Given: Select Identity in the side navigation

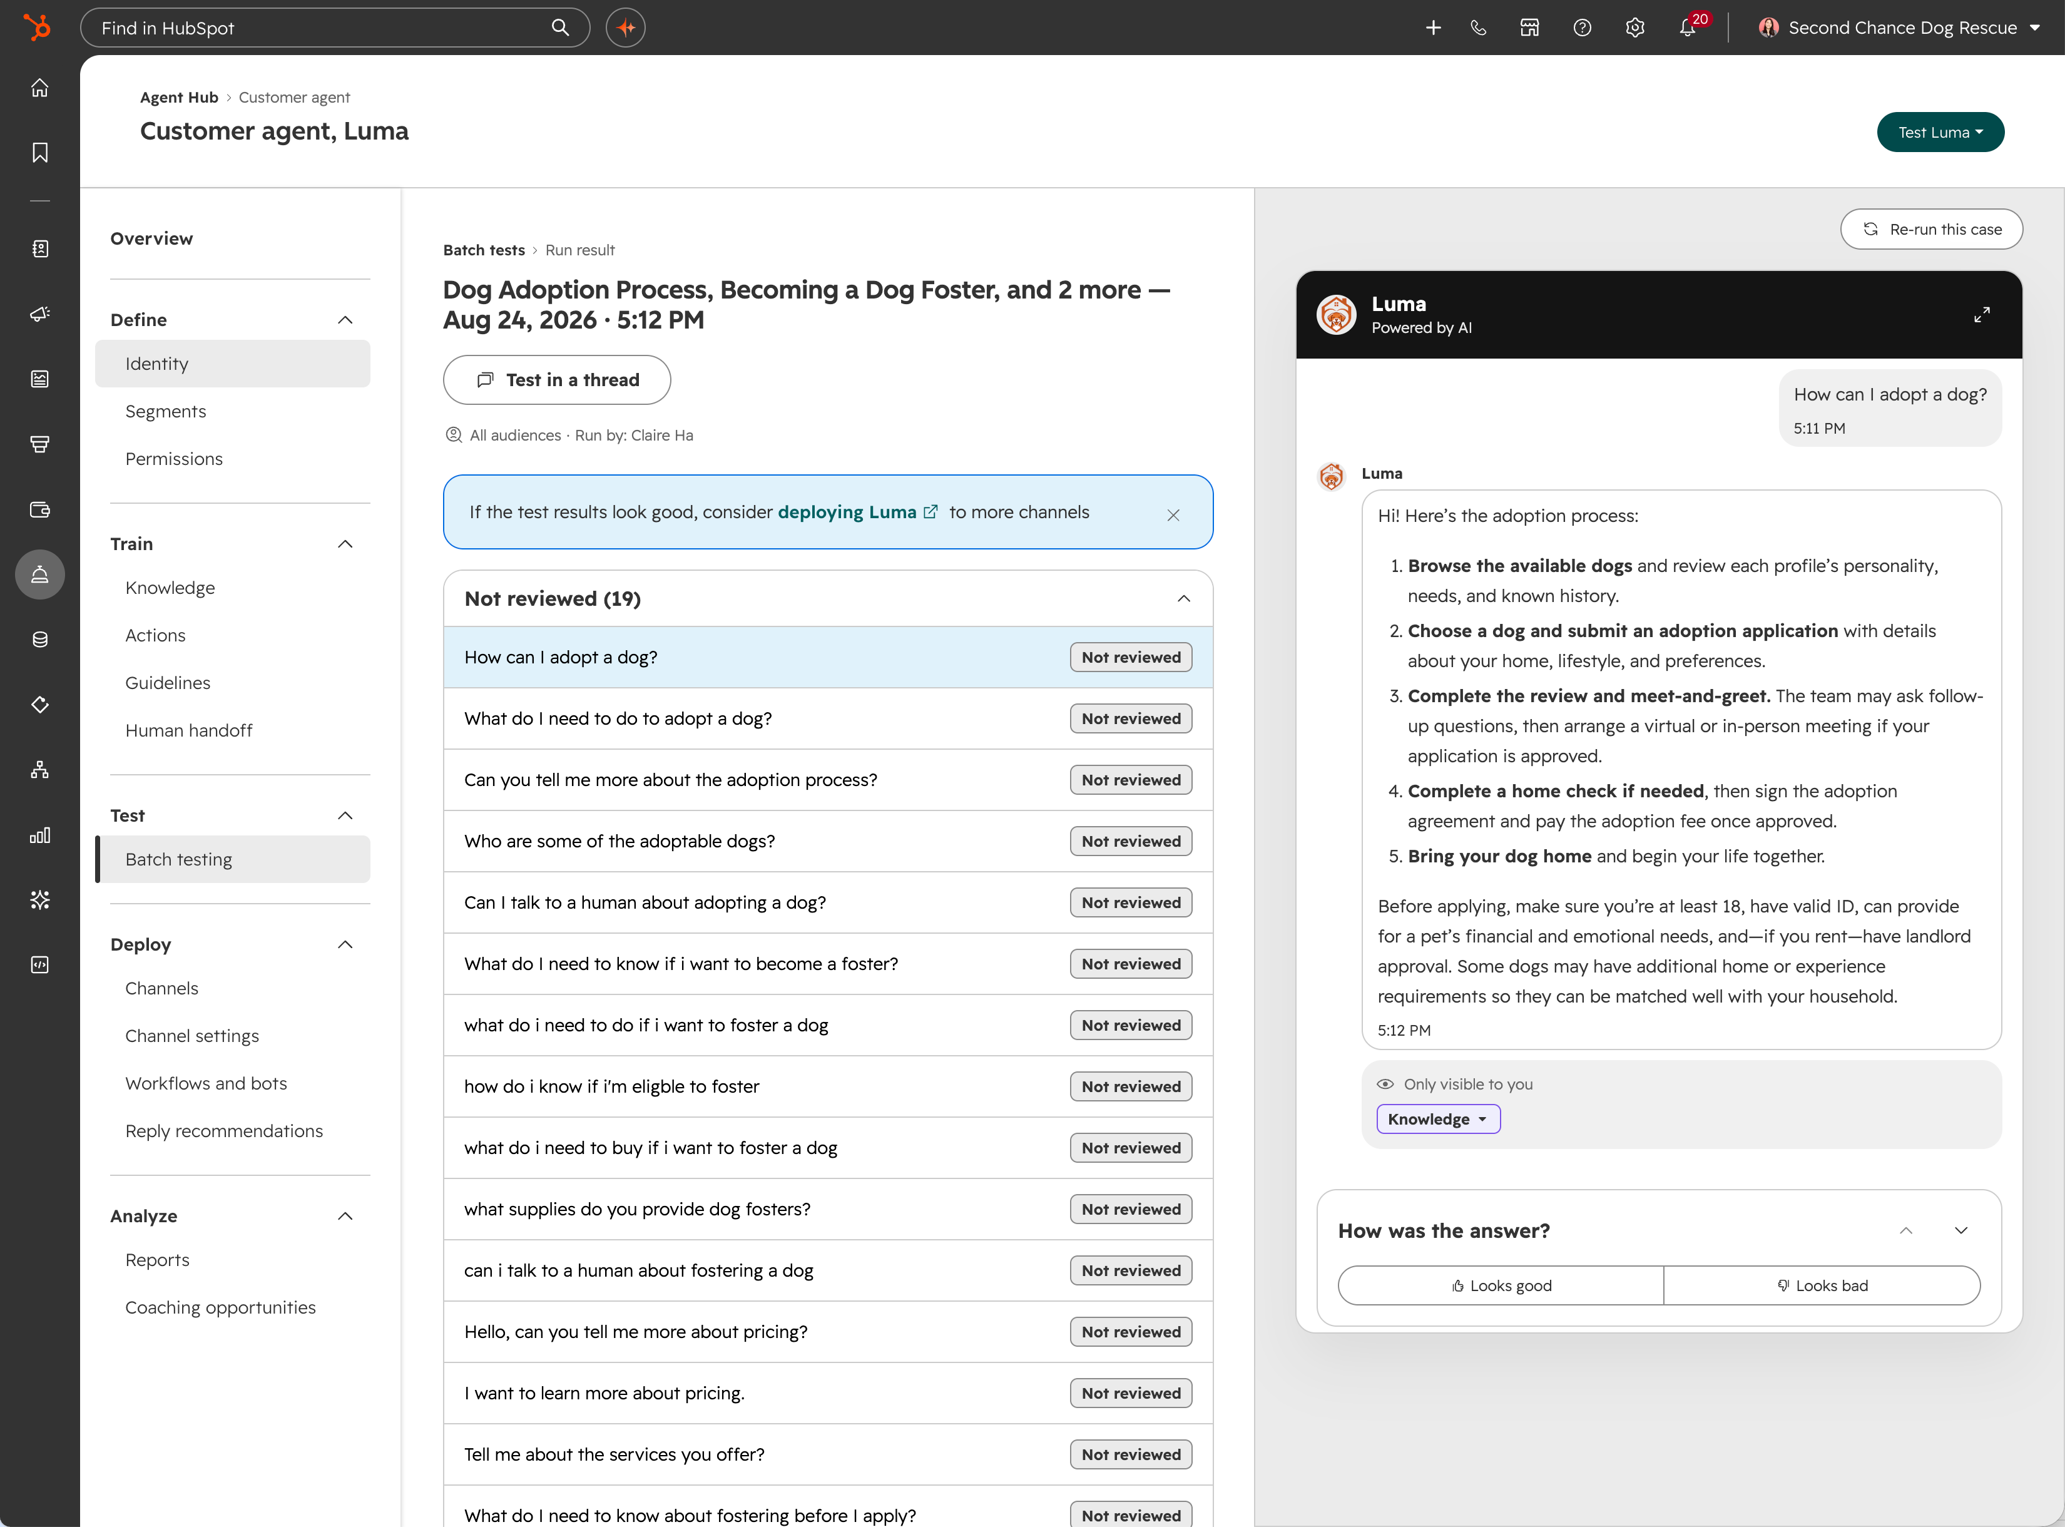Looking at the screenshot, I should pyautogui.click(x=233, y=364).
